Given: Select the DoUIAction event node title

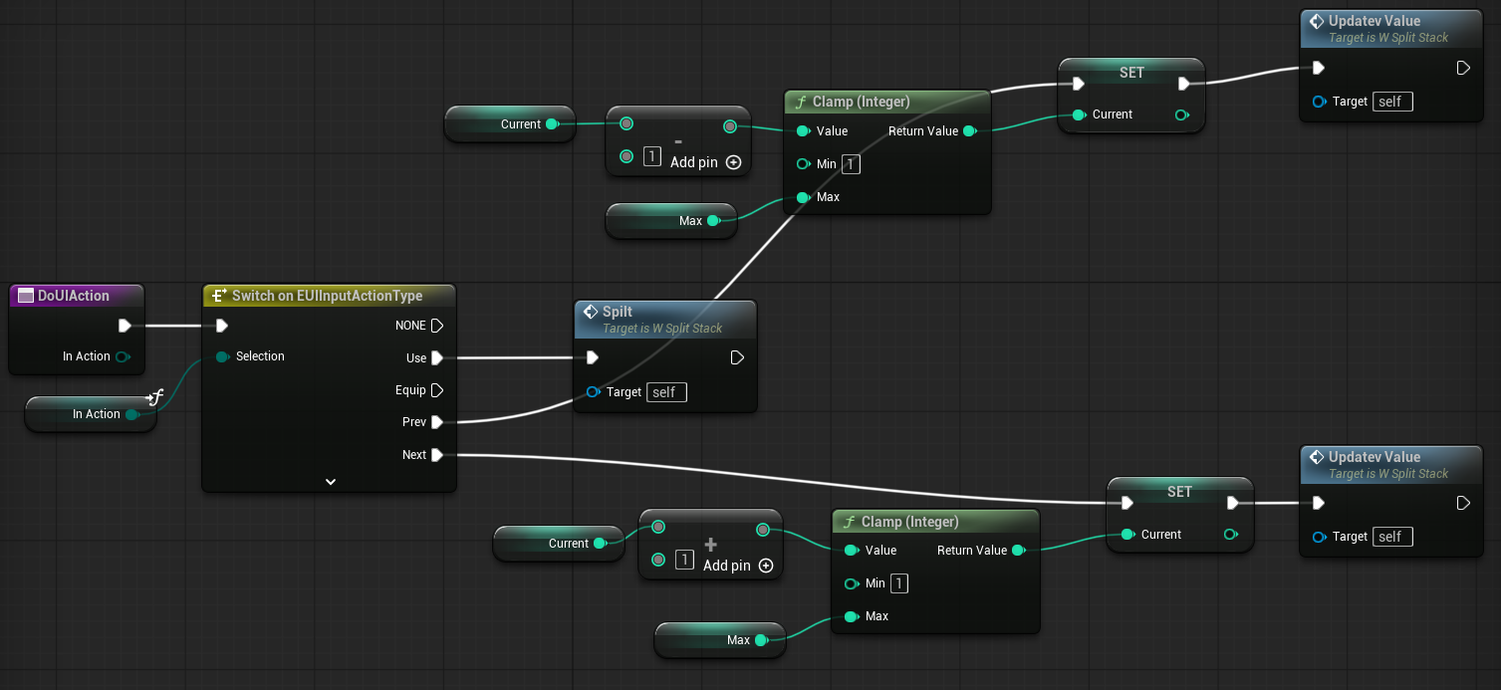Looking at the screenshot, I should tap(74, 296).
